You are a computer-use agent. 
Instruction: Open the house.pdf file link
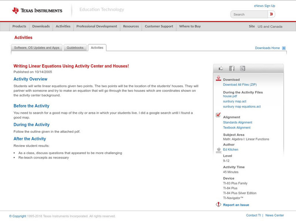coord(230,96)
